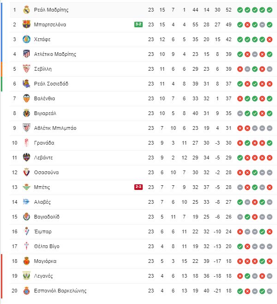This screenshot has width=277, height=304.
Task: Click Getafe's latest red loss indicator
Action: pos(270,40)
